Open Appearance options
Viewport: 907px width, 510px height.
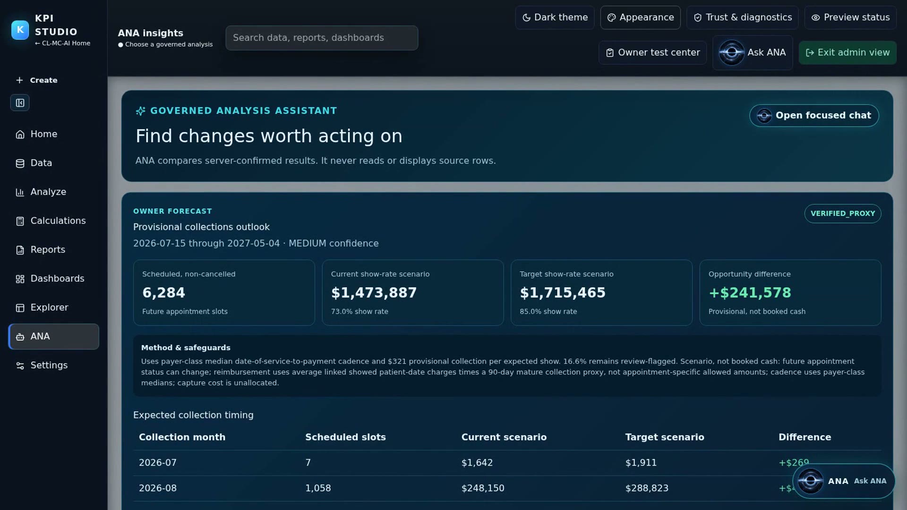640,17
